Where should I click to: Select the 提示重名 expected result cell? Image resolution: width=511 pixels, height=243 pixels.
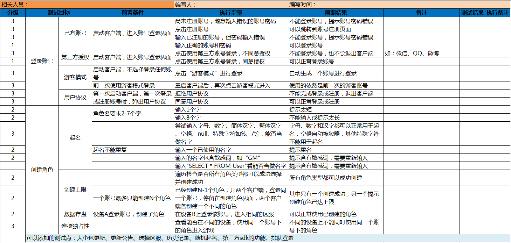point(336,150)
